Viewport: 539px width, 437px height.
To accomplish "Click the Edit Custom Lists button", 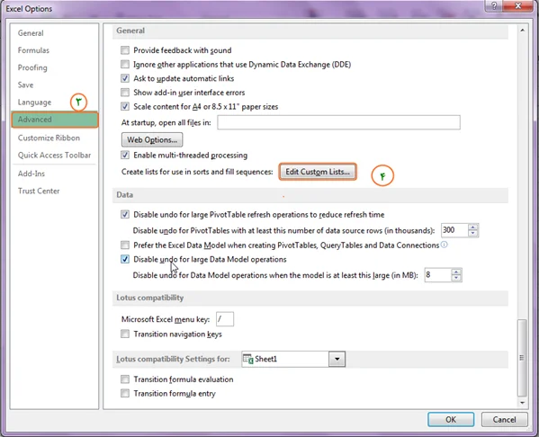I will [x=318, y=172].
